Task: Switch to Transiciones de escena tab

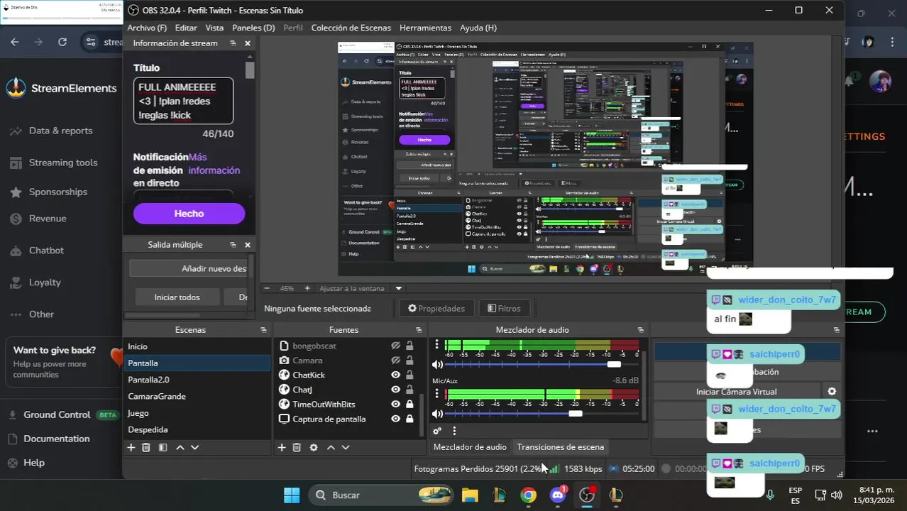Action: click(x=561, y=447)
